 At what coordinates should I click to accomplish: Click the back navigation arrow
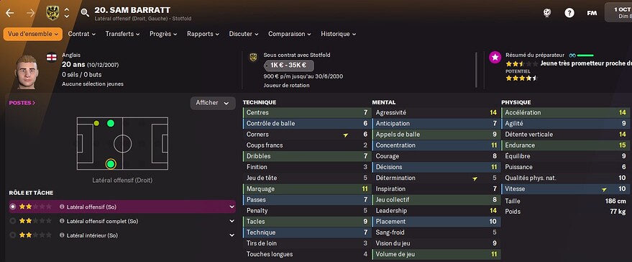pos(9,13)
